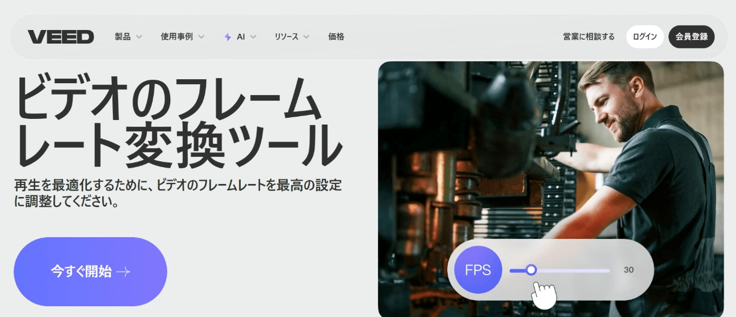Select the 使用事例 menu label

(x=176, y=37)
